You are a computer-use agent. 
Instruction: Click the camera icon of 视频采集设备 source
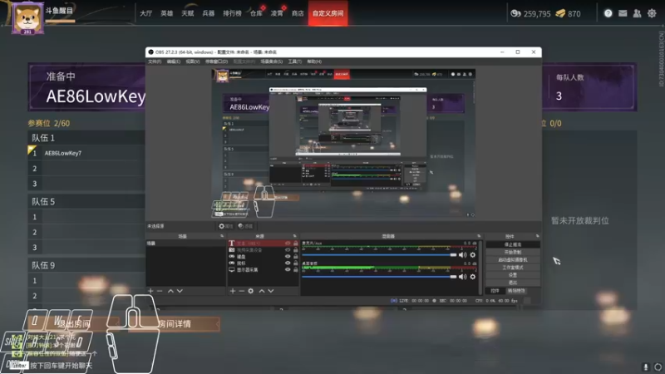tap(232, 250)
